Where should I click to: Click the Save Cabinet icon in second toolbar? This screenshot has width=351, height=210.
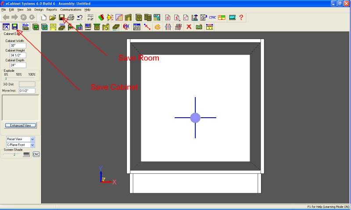pyautogui.click(x=15, y=27)
